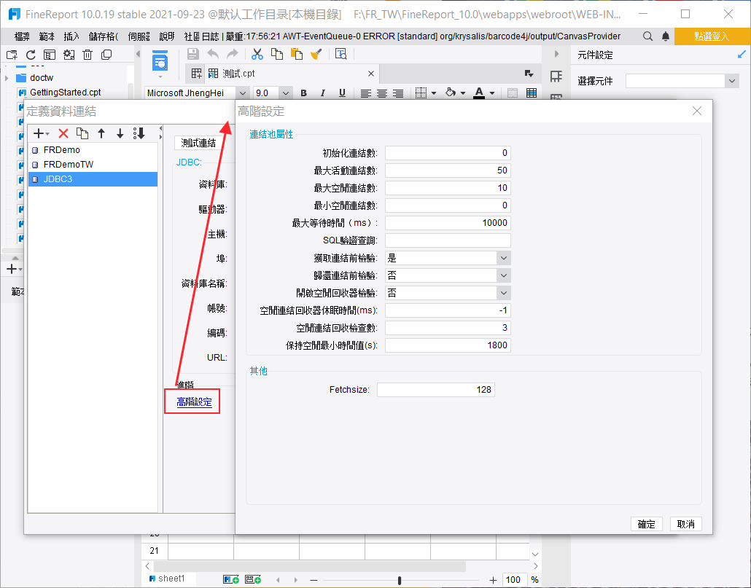751x588 pixels.
Task: Select the format painter brush icon
Action: [318, 54]
